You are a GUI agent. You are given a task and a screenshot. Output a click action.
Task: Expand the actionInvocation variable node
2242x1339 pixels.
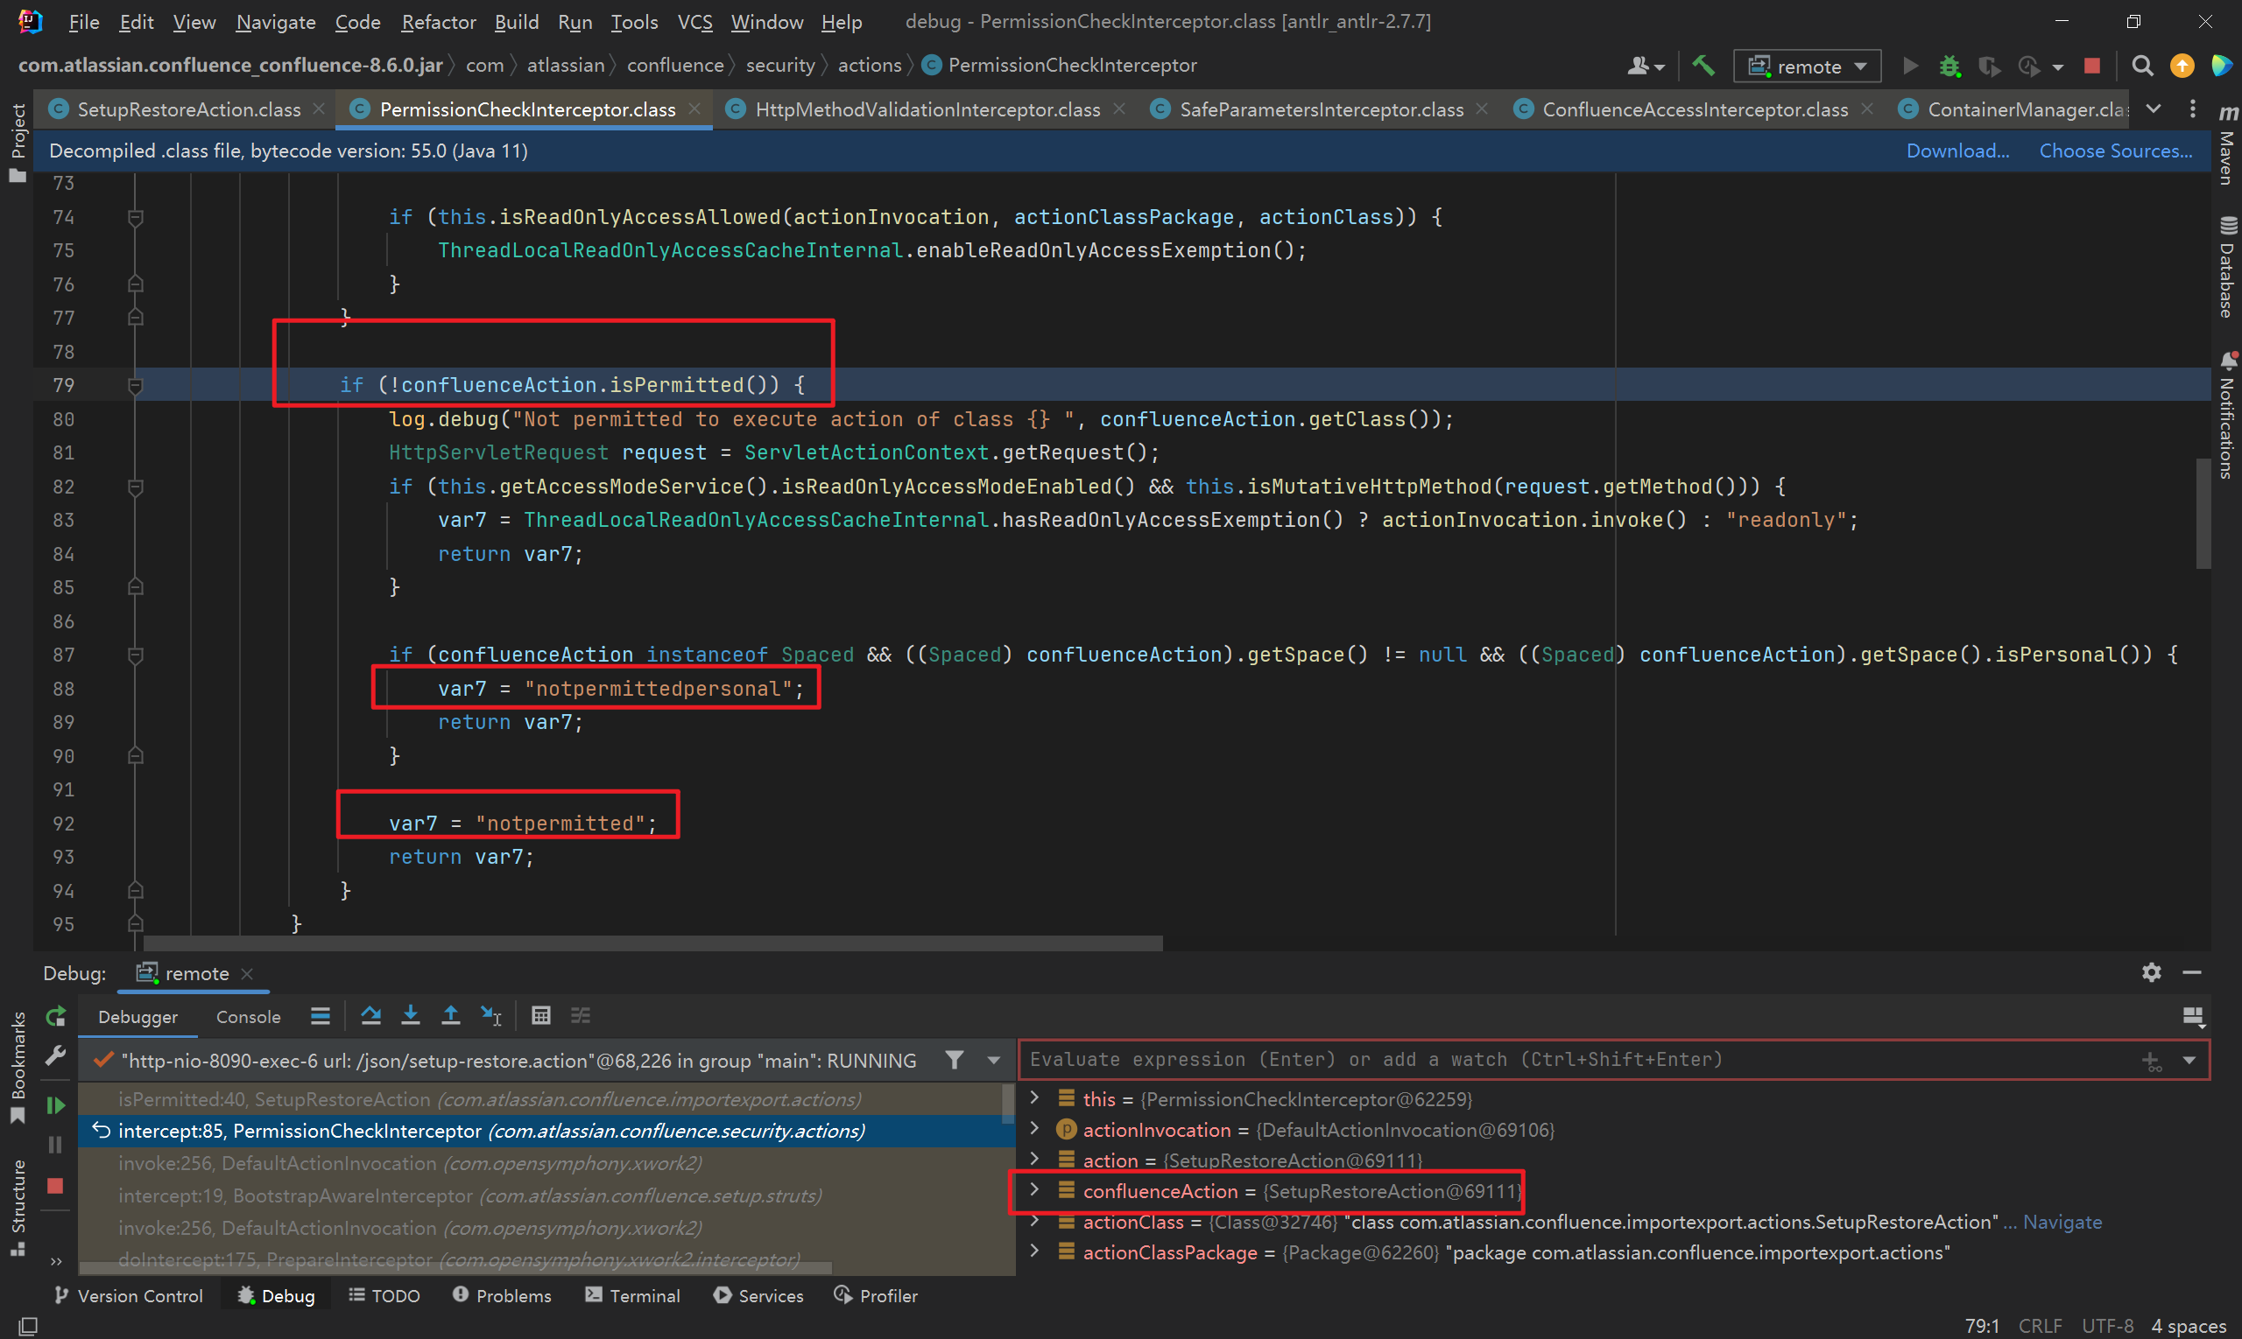[x=1035, y=1129]
